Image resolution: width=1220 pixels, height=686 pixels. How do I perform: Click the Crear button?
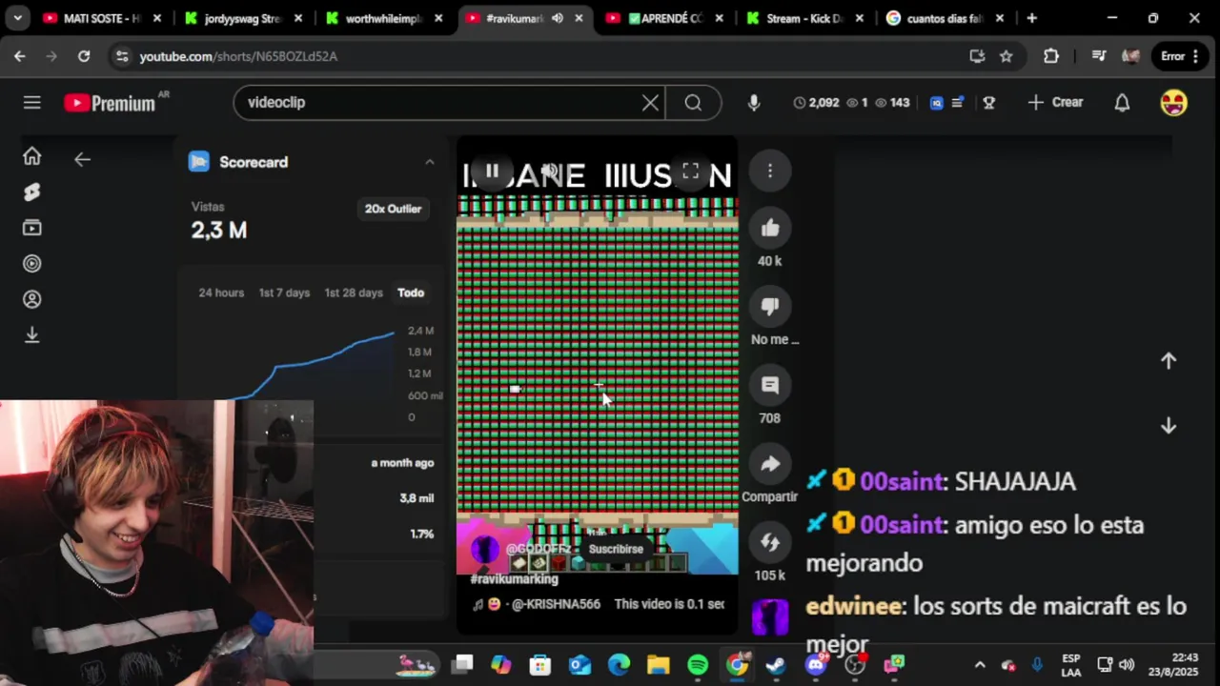click(1055, 103)
